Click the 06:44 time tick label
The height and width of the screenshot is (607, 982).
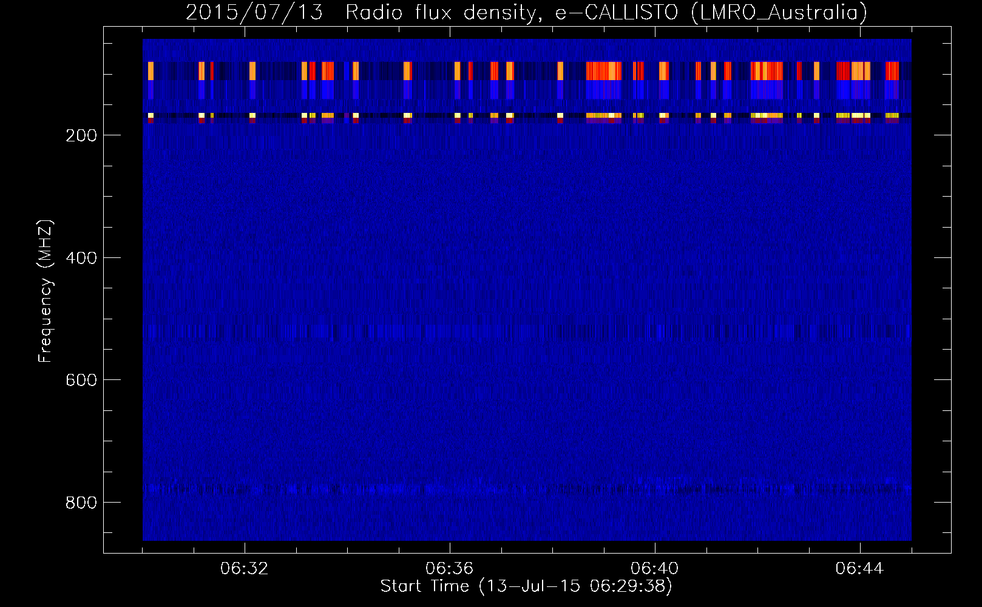[860, 569]
